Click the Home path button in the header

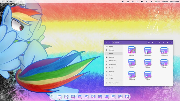coord(116,42)
